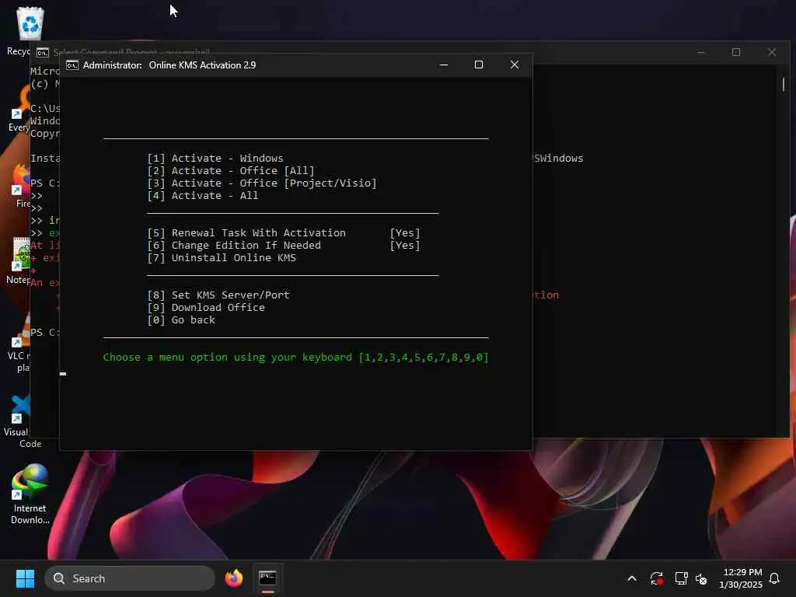Click the '[8] Set KMS Server/Port' line

[x=218, y=295]
